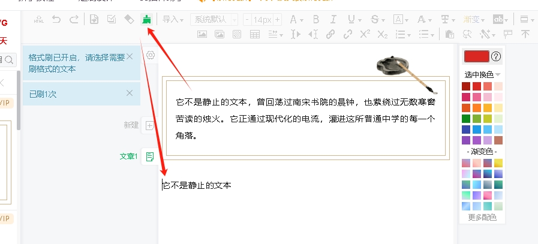The image size is (538, 244).
Task: Toggle italic formatting
Action: (333, 19)
